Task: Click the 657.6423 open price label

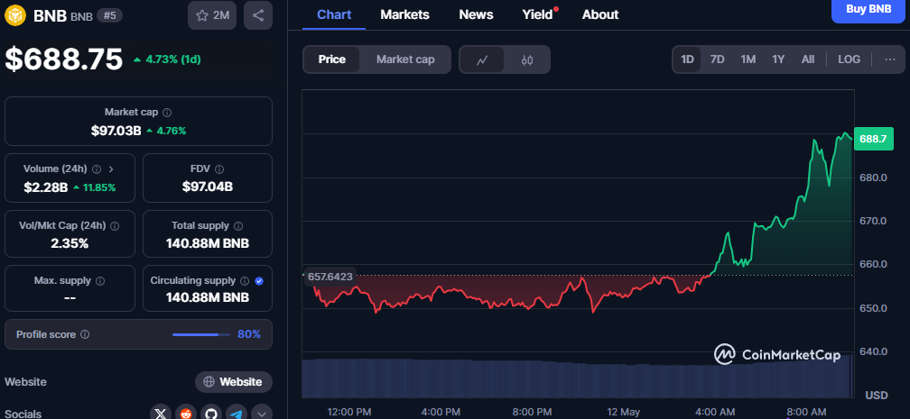Action: (330, 277)
